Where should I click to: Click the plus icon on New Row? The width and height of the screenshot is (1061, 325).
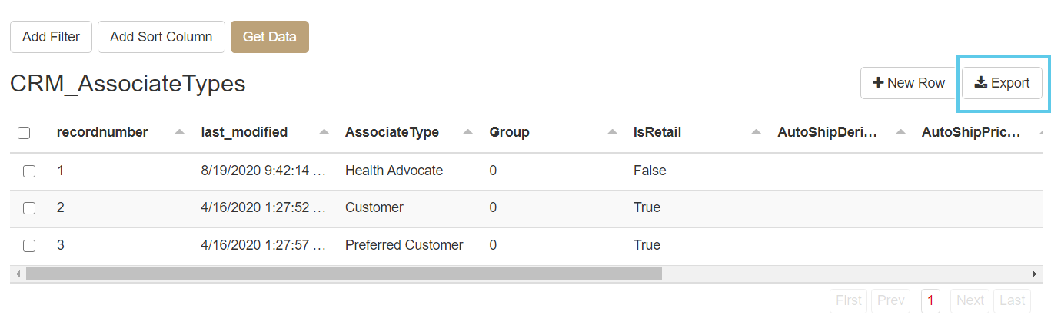878,83
